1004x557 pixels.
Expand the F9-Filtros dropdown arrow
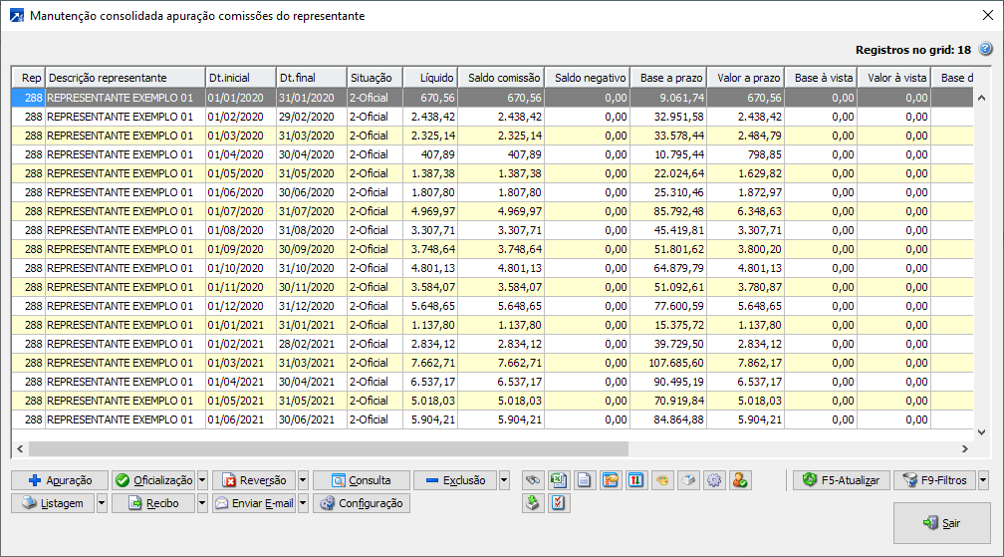coord(984,480)
